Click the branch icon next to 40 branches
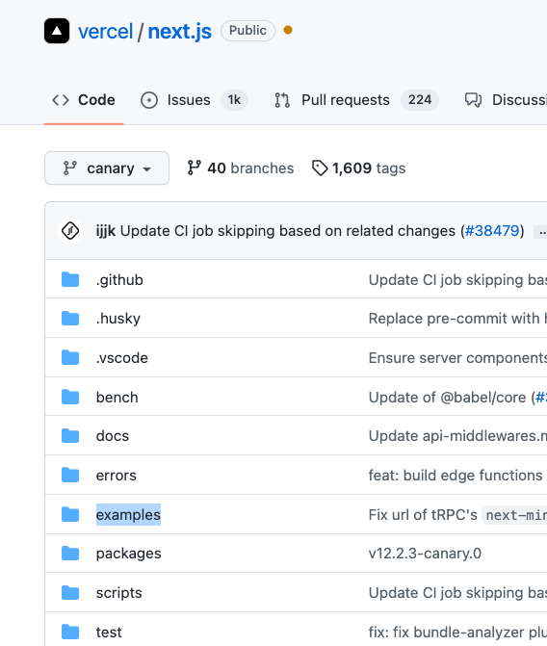The width and height of the screenshot is (547, 646). tap(194, 168)
